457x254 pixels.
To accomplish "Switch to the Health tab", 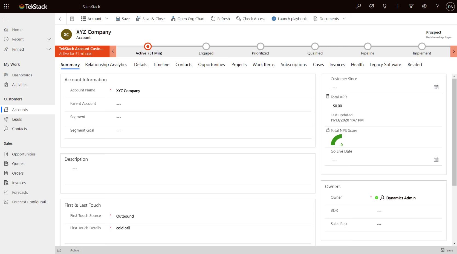I will pos(357,65).
